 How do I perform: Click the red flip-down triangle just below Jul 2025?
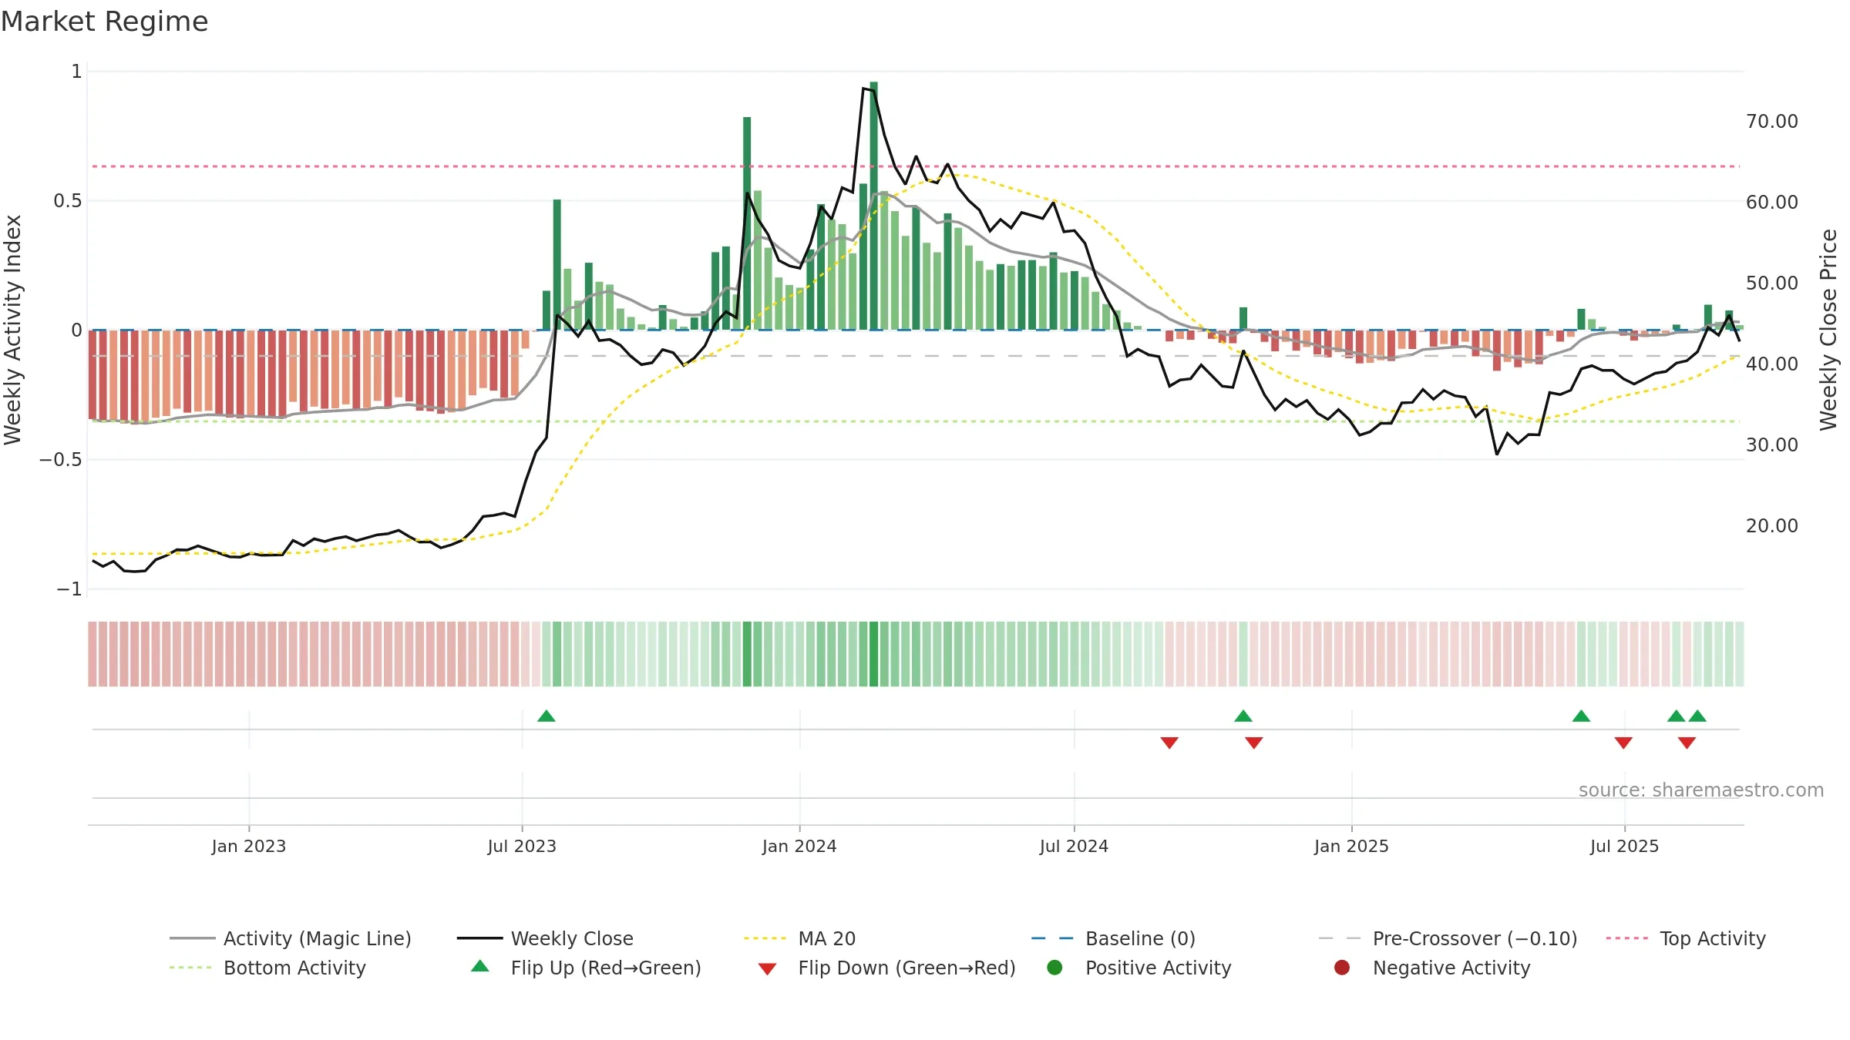tap(1623, 743)
